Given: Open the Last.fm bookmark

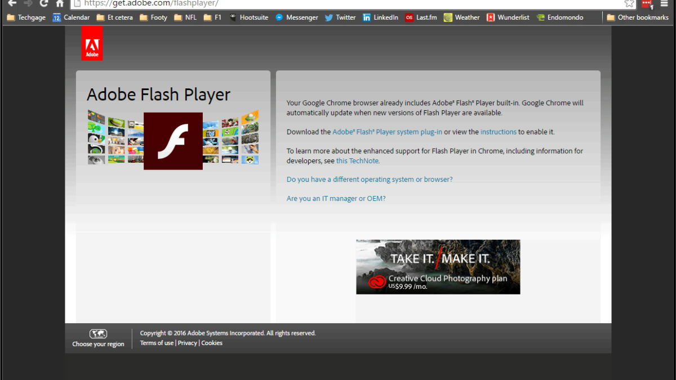Looking at the screenshot, I should 421,17.
